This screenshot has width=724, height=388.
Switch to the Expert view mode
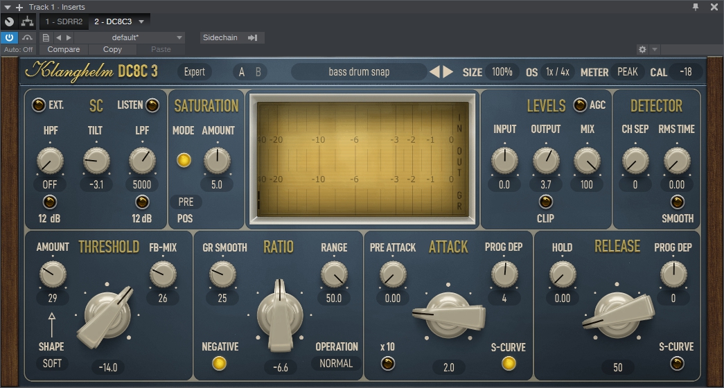(x=195, y=71)
